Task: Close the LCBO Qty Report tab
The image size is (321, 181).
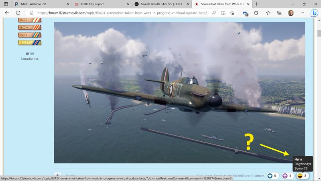Action: point(128,4)
